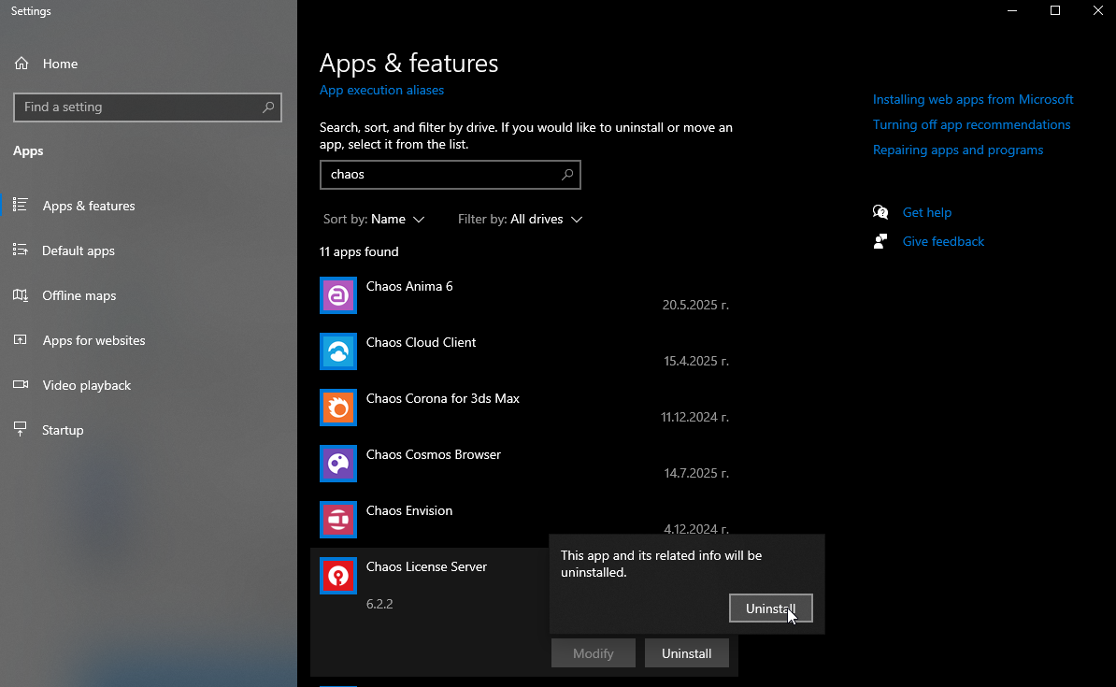Close the Settings window
The width and height of the screenshot is (1116, 687).
(1097, 10)
